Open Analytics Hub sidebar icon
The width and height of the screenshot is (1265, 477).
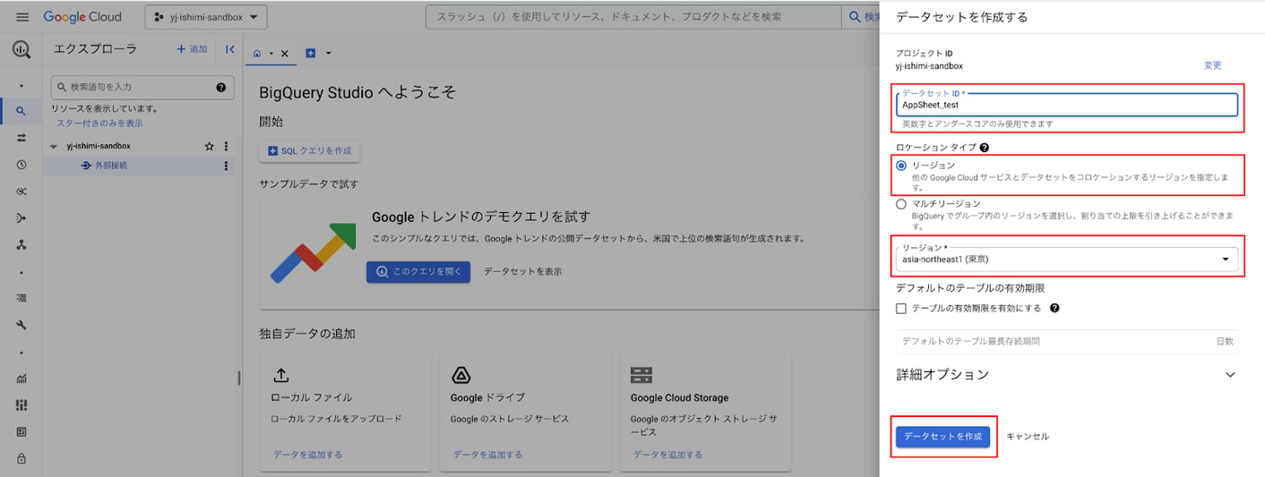22,192
